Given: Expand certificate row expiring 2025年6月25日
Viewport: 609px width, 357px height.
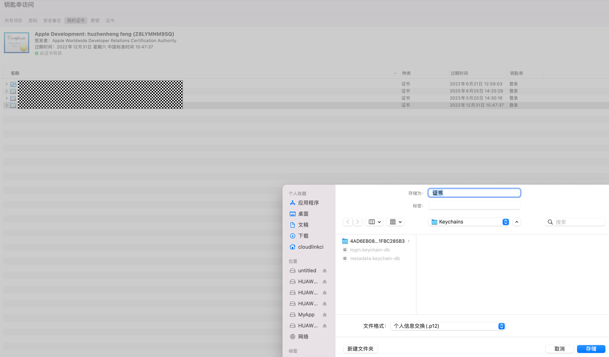Looking at the screenshot, I should coord(7,91).
